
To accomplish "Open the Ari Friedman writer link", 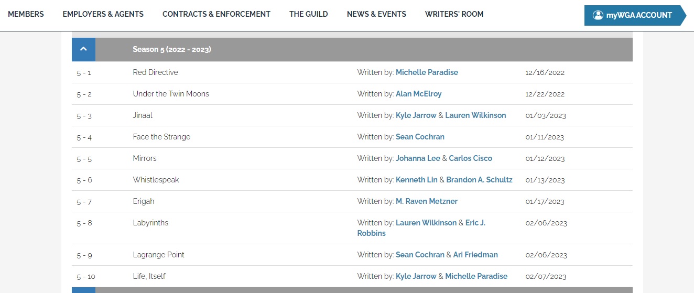I will click(x=475, y=255).
